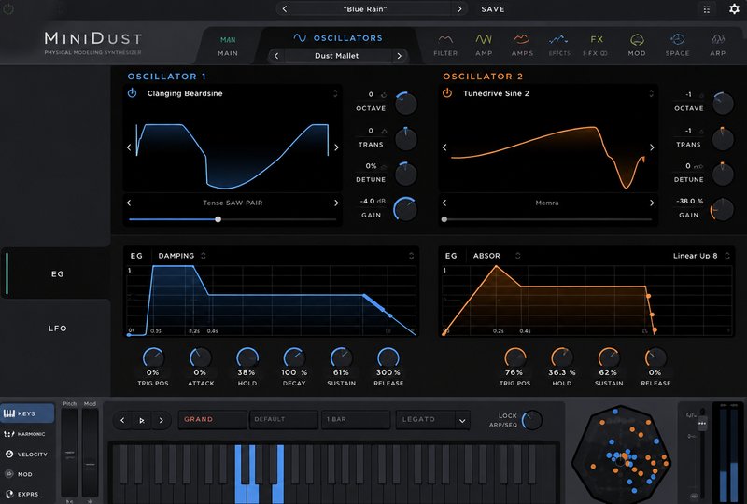Click Oscillator 2 GAIN knob at -38.0 %

click(x=722, y=210)
